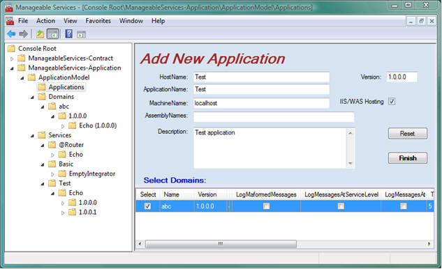Click the Basic folder icon
442x269 pixels.
(52, 164)
